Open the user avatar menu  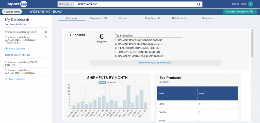coord(250,4)
